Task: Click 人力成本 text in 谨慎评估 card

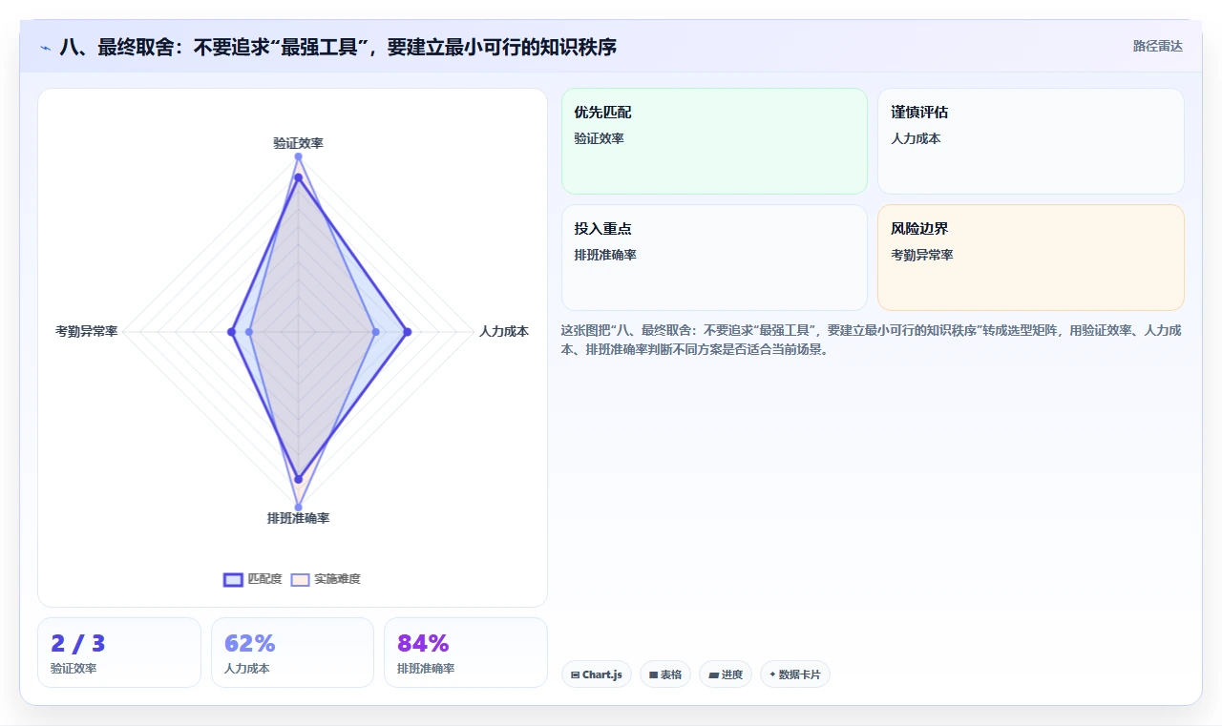Action: click(916, 138)
